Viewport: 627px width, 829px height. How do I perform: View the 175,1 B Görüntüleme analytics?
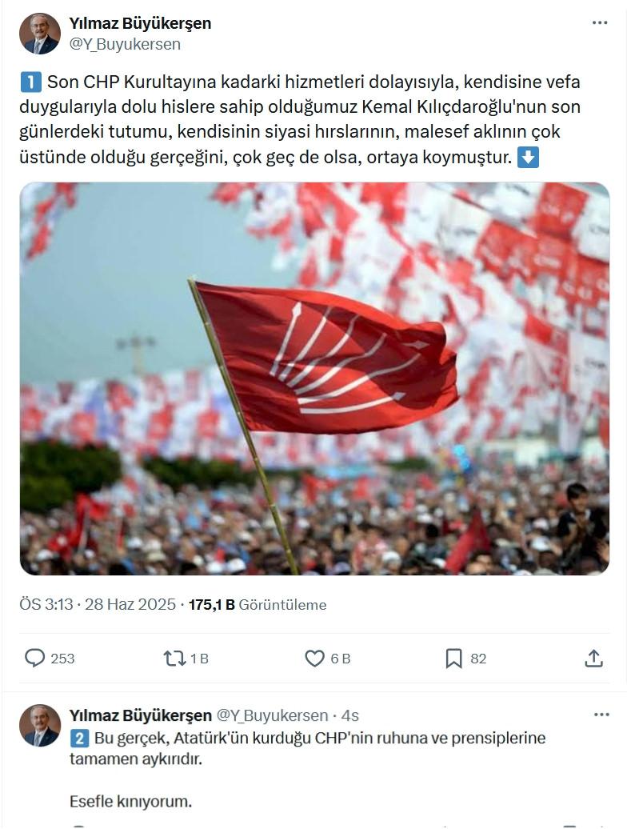tap(258, 604)
